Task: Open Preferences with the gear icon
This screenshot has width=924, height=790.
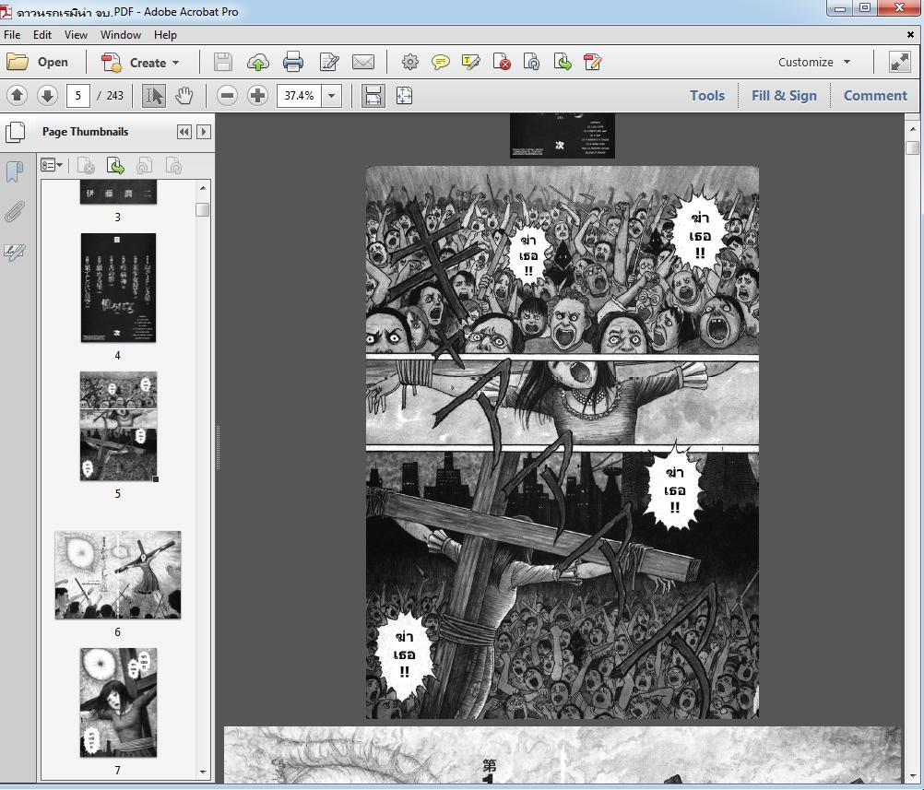Action: [x=410, y=62]
